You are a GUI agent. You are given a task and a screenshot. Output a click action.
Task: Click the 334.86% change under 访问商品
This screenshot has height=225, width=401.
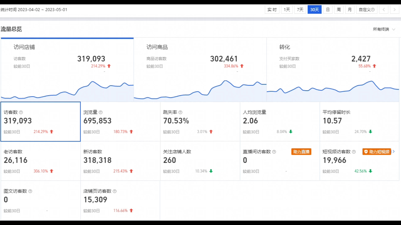(x=231, y=66)
